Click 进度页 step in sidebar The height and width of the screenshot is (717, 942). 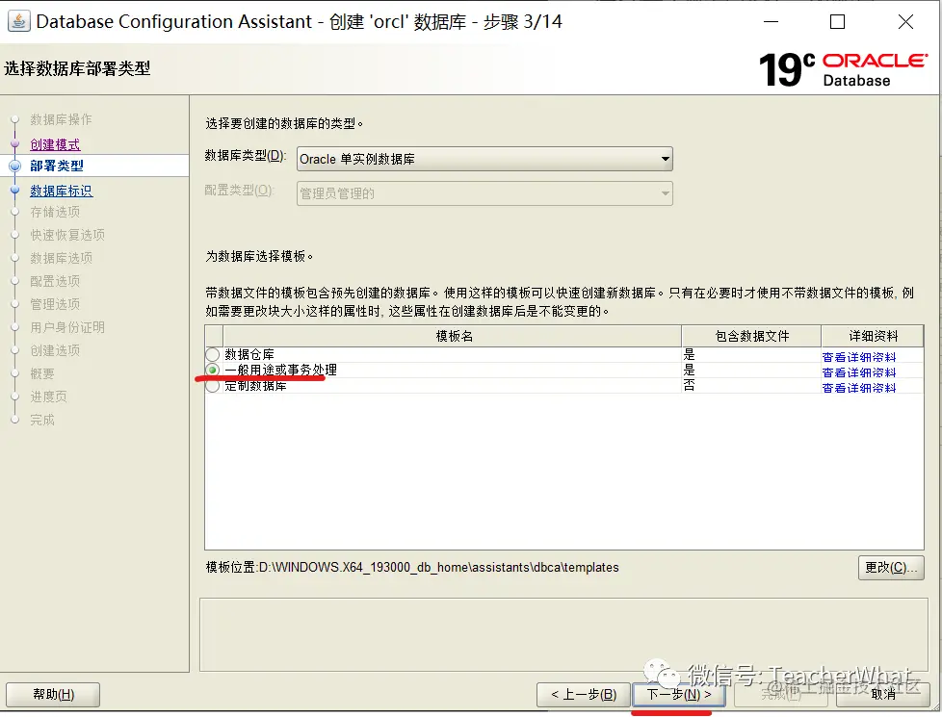point(49,397)
